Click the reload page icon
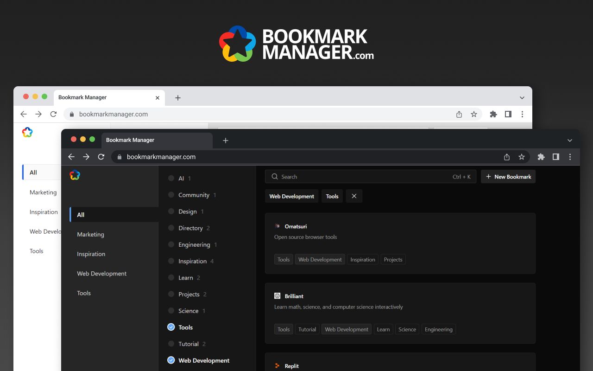 tap(101, 157)
